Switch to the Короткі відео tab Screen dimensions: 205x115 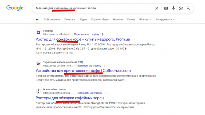coord(100,19)
